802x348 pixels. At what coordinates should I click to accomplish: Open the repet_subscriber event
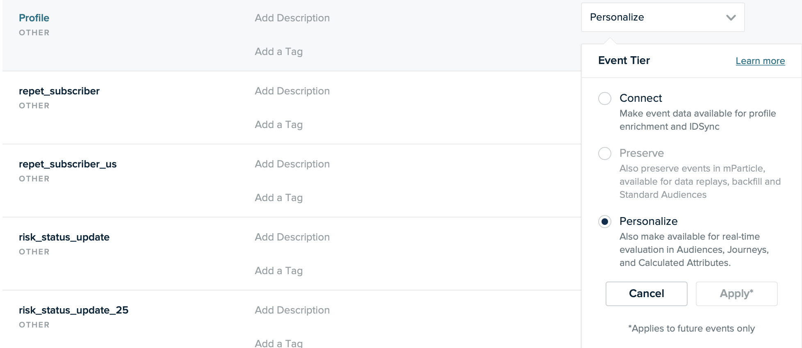[x=59, y=91]
